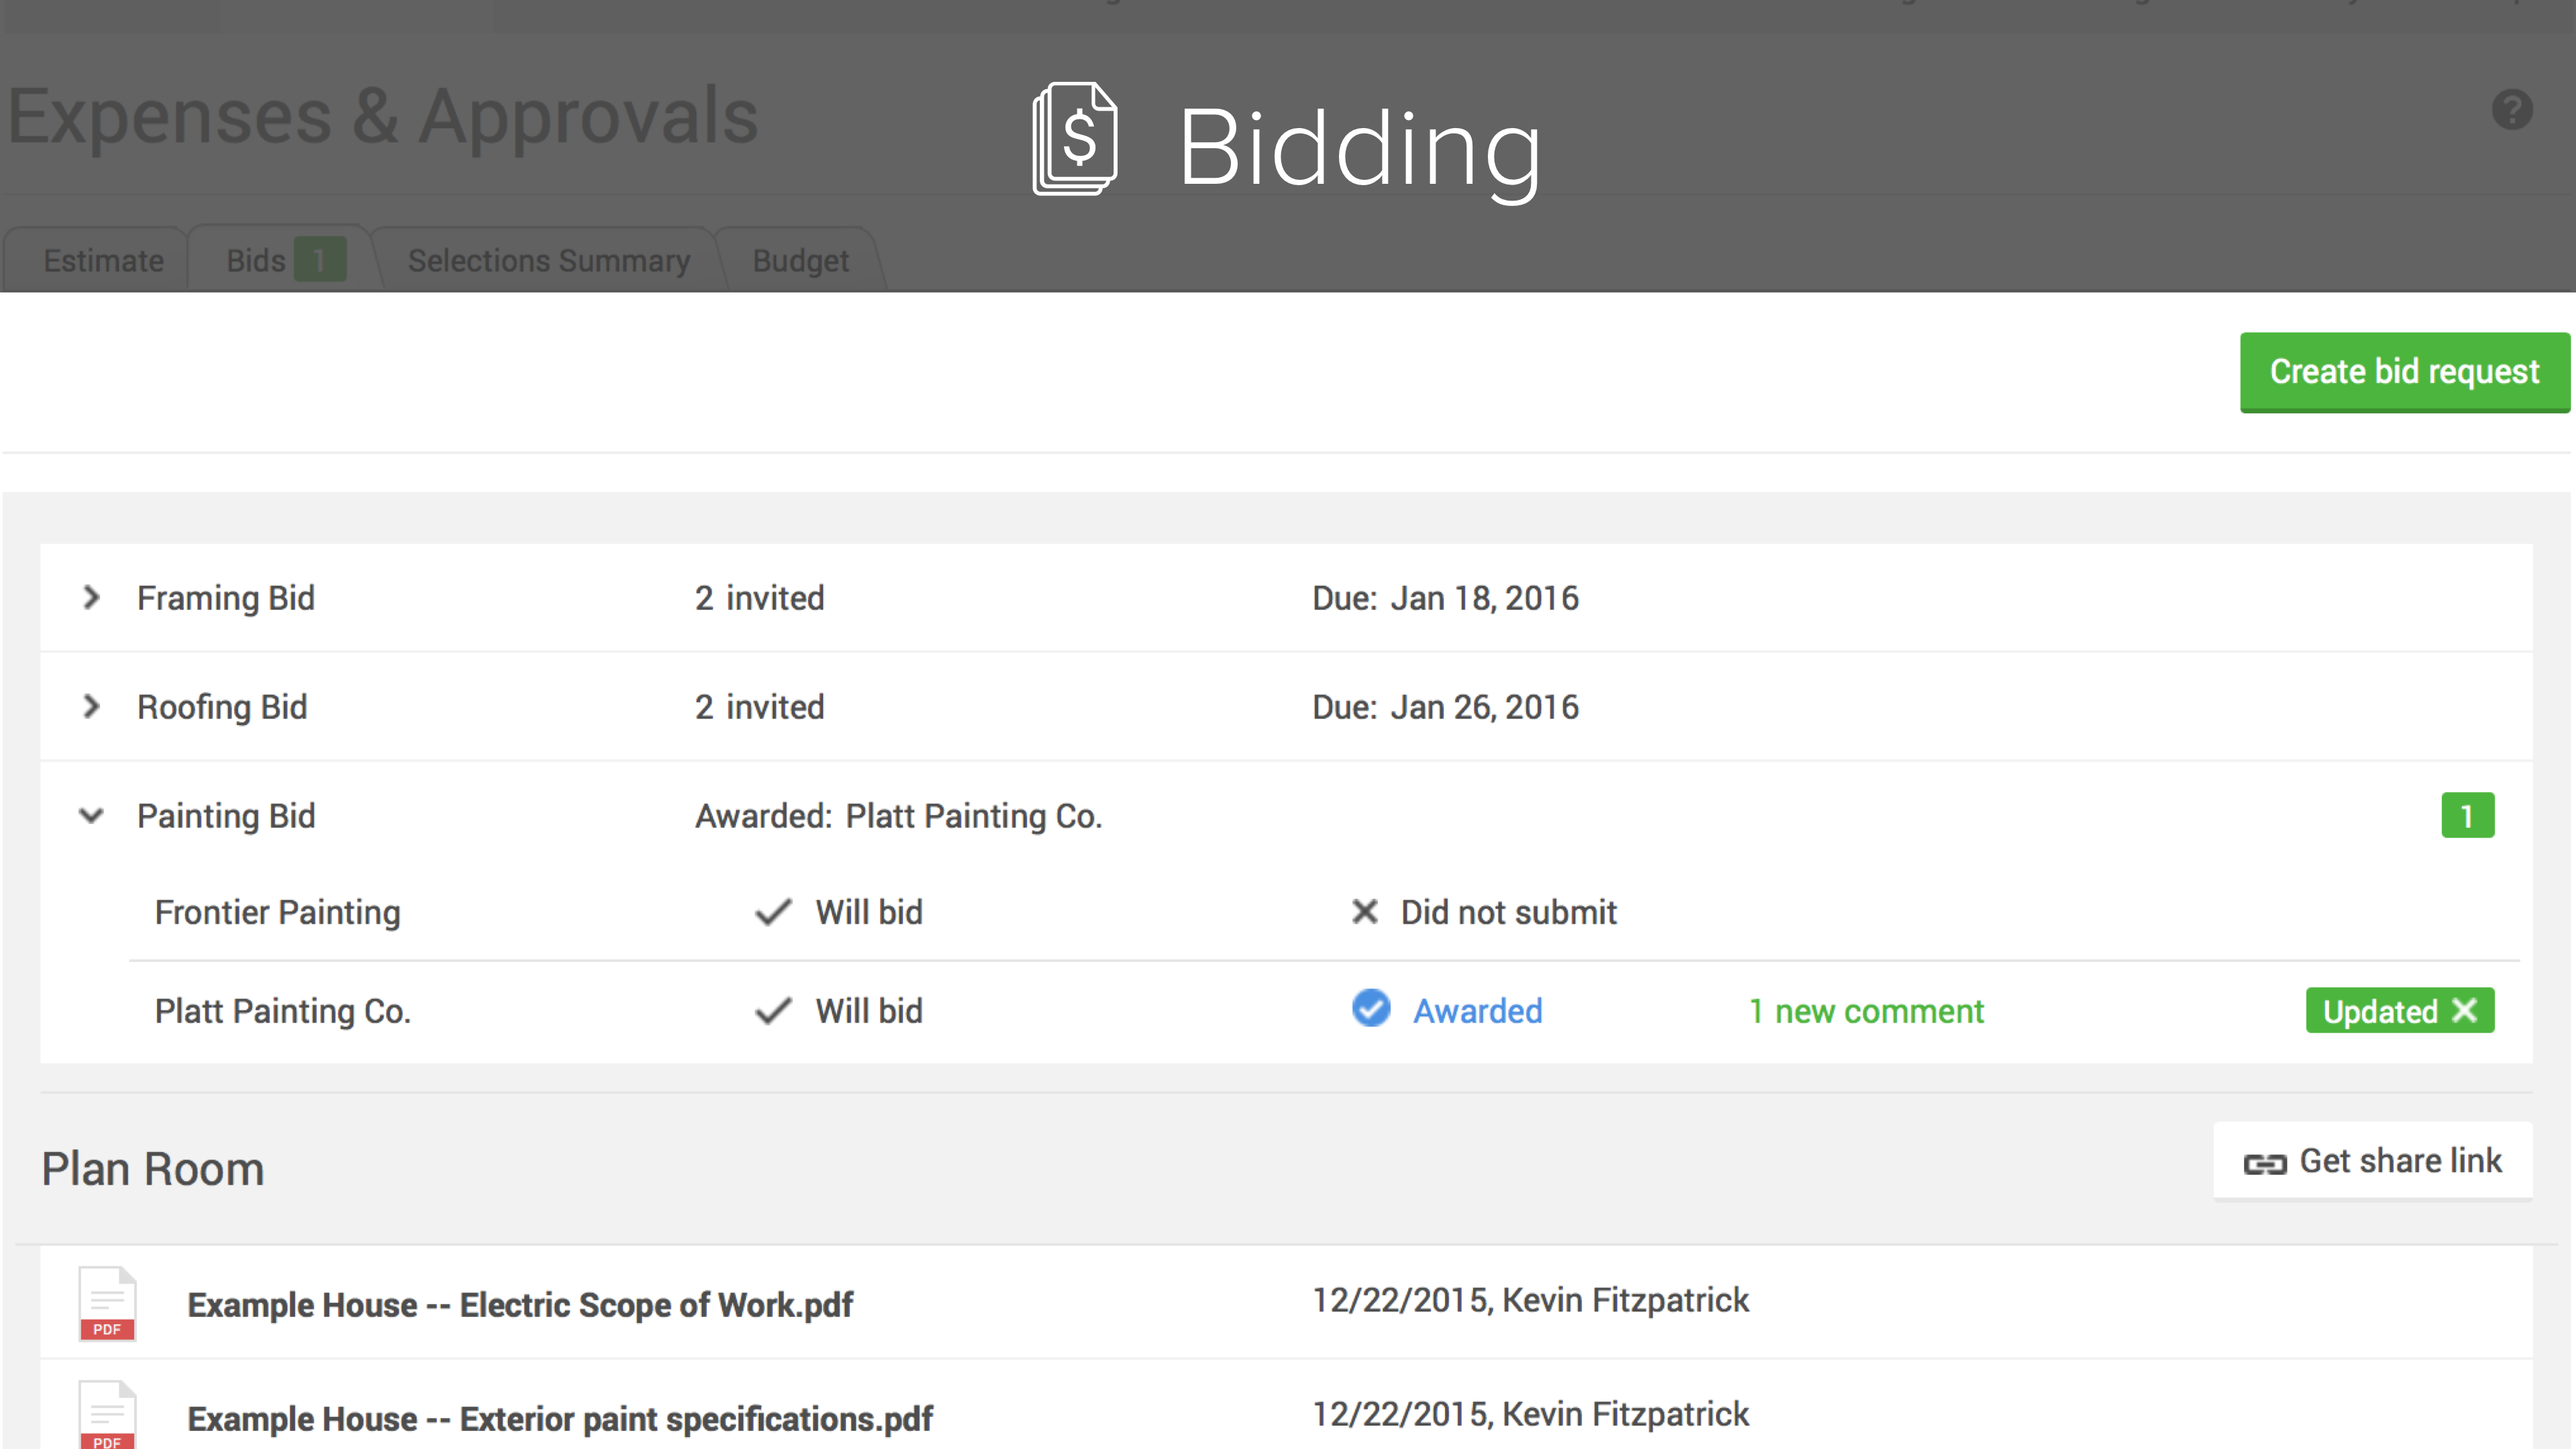2576x1449 pixels.
Task: Click the Electric Scope of Work PDF icon
Action: pos(107,1303)
